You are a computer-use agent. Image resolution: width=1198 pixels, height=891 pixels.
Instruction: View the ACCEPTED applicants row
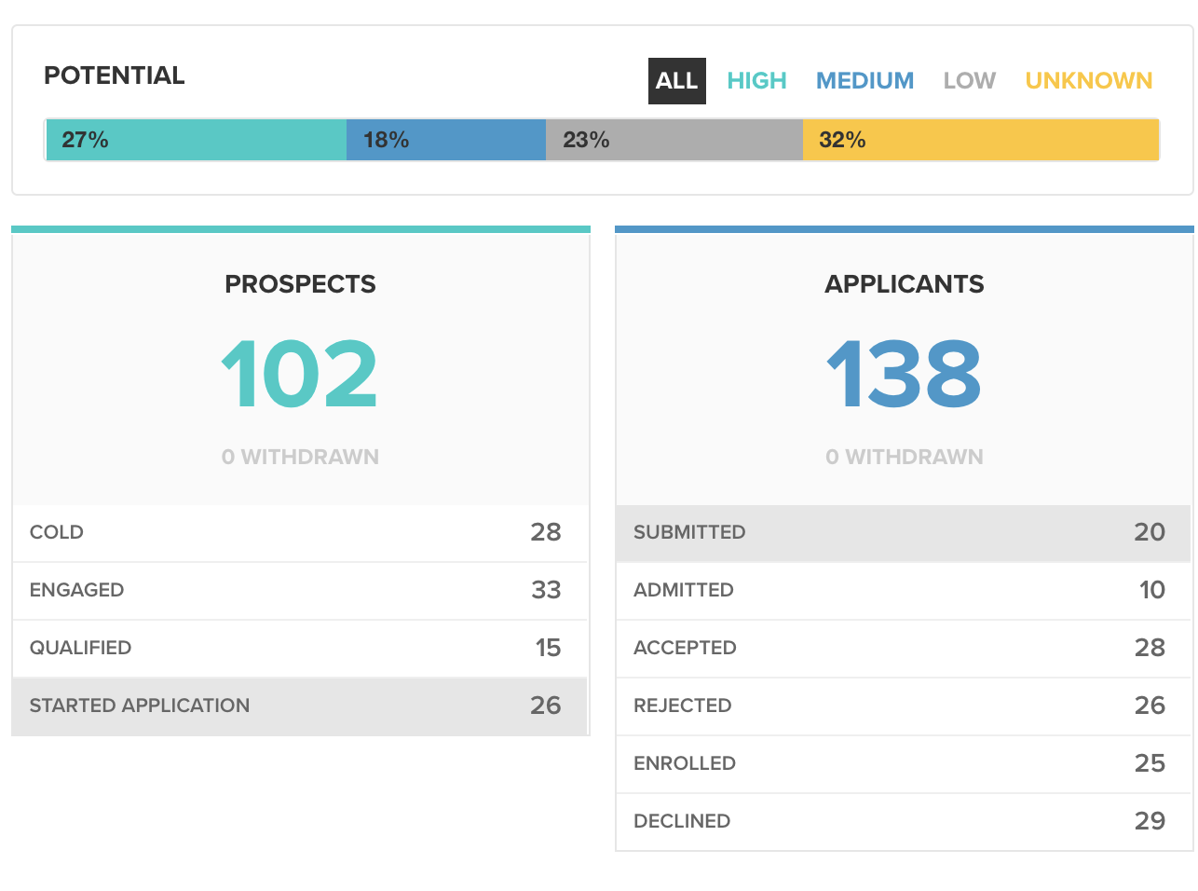pos(902,648)
